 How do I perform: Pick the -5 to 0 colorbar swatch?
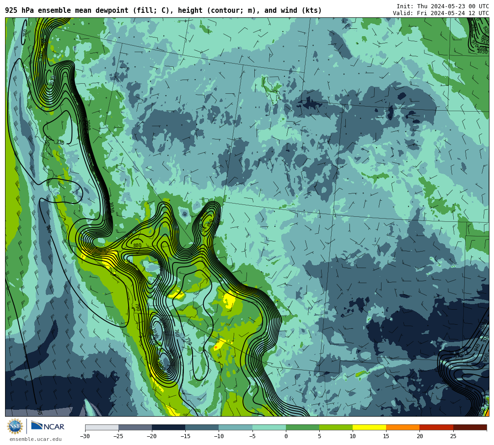pyautogui.click(x=269, y=427)
